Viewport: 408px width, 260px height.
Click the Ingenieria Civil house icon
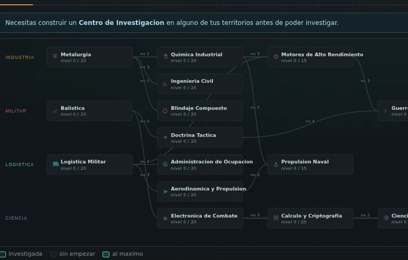click(165, 84)
